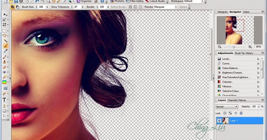Expand the Vibrance adjustment arrow
The image size is (267, 140).
coord(258,86)
